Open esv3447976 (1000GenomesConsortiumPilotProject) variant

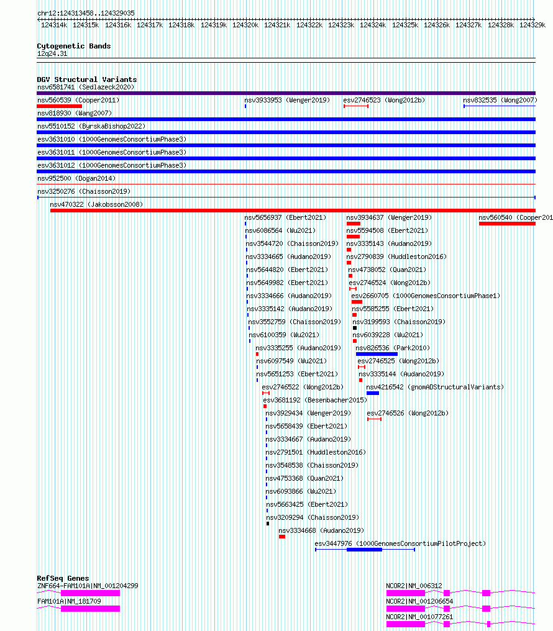(x=401, y=543)
